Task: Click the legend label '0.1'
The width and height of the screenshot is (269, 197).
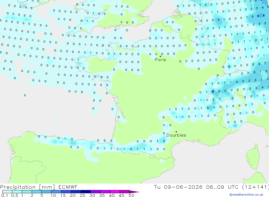Action: pos(5,195)
